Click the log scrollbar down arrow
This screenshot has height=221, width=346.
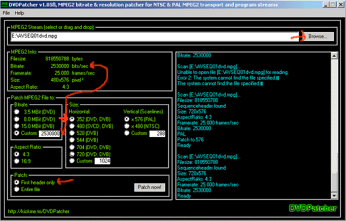(334, 196)
